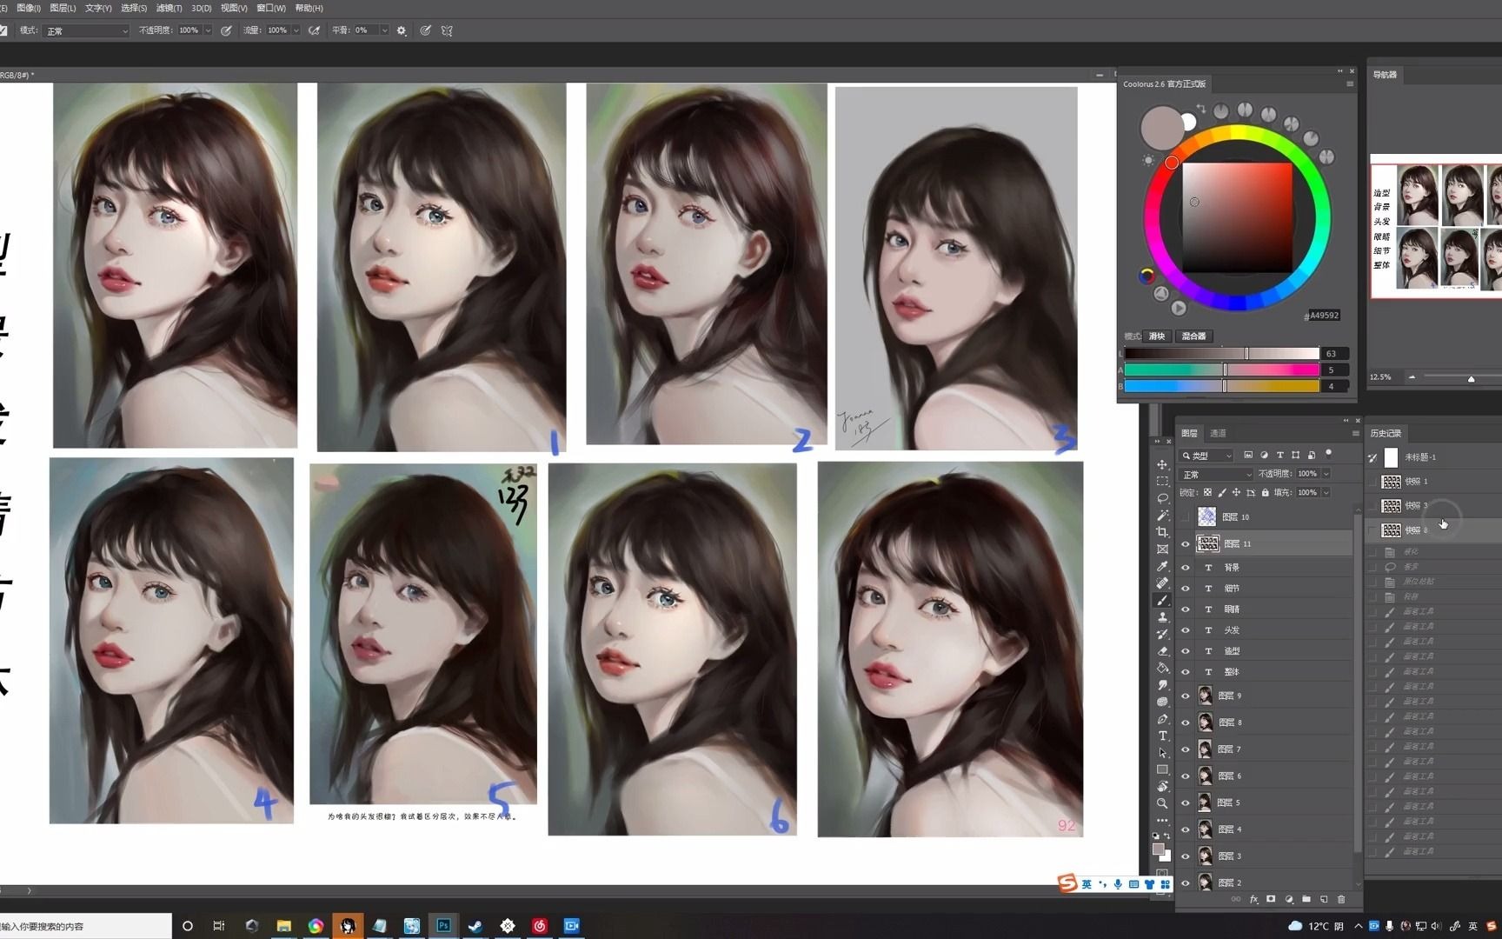The width and height of the screenshot is (1502, 939).
Task: Select the Rectangle shape tool
Action: 1162,769
